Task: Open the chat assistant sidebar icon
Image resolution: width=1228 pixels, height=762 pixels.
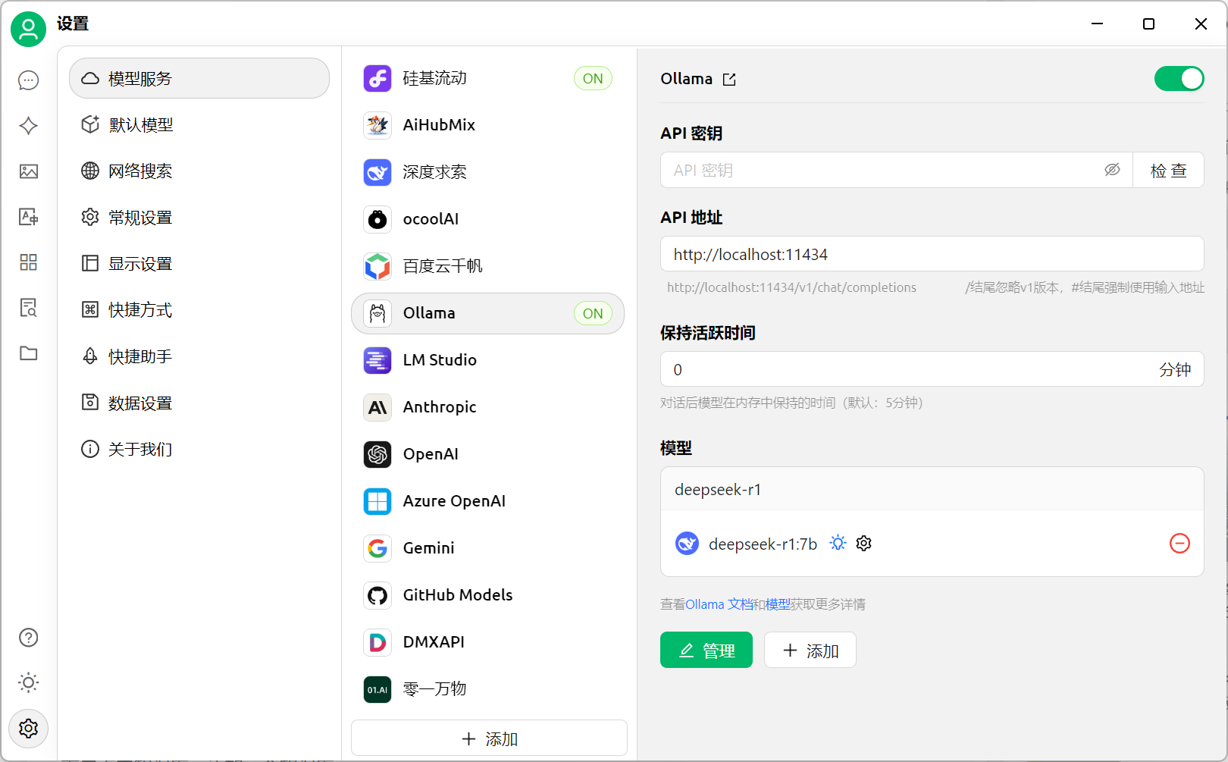Action: 29,80
